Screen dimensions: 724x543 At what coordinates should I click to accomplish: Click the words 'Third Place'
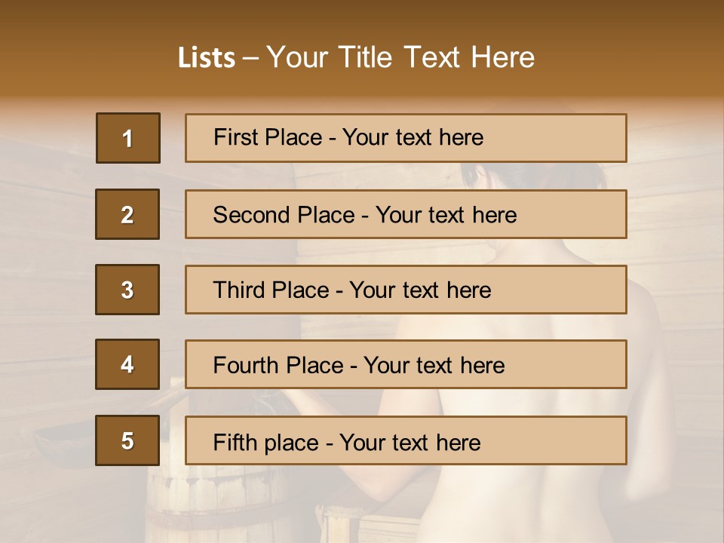point(271,290)
